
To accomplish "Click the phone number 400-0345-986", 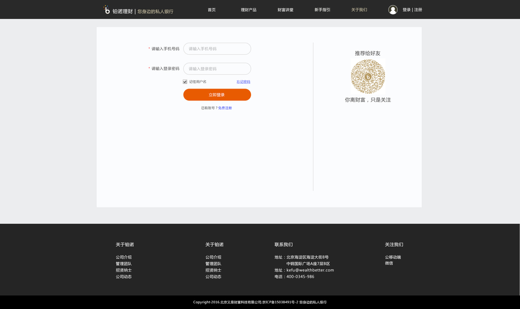I will pos(300,277).
